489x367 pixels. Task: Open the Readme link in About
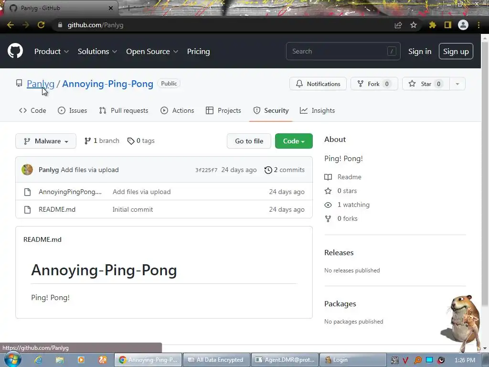349,177
